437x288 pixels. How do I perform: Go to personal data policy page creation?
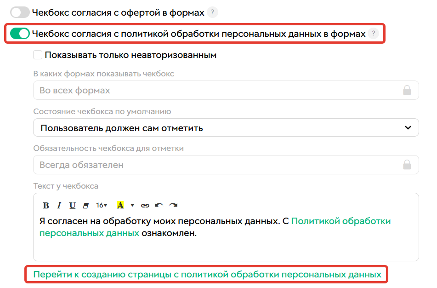pos(207,274)
